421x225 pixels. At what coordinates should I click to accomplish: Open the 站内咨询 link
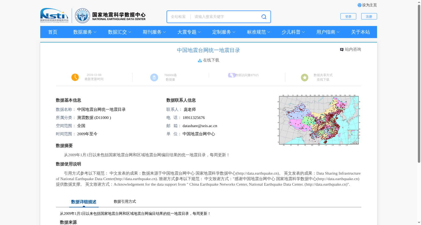[353, 50]
